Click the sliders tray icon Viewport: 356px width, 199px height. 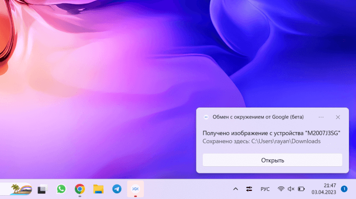click(249, 189)
